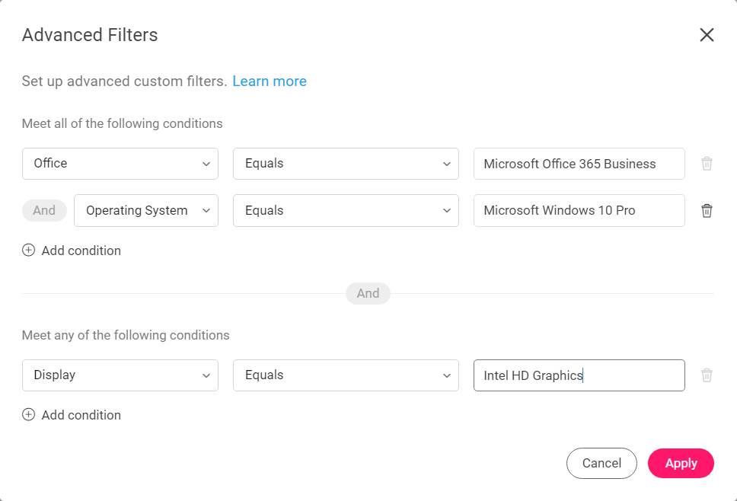
Task: Open the Learn more link
Action: (270, 81)
